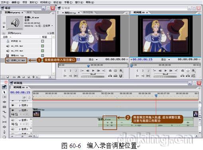Select the Ripple Edit tool
The height and width of the screenshot is (150, 203).
pos(4,102)
